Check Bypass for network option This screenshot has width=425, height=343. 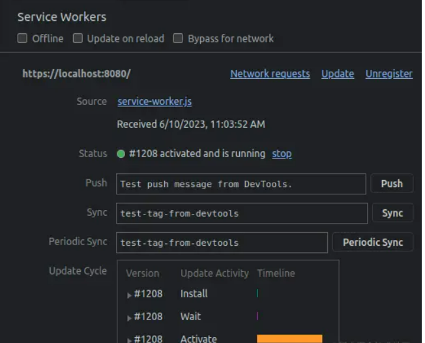click(178, 38)
